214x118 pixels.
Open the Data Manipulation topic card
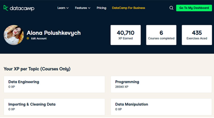(161, 106)
